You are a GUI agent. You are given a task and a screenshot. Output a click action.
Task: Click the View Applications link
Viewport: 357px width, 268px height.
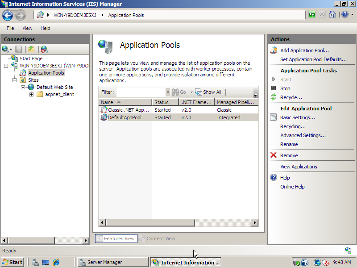click(x=299, y=166)
